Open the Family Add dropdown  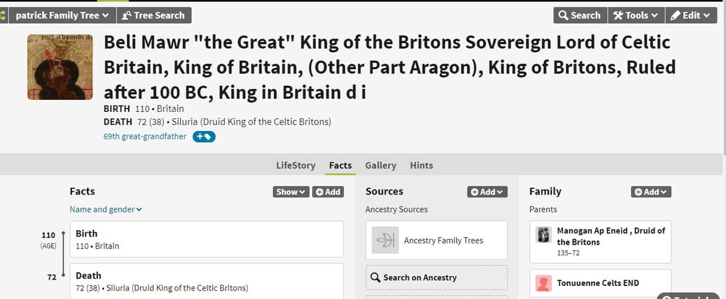click(x=651, y=192)
